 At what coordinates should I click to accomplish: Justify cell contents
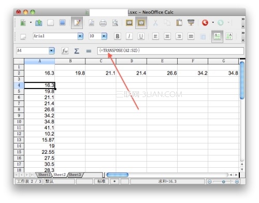191,36
